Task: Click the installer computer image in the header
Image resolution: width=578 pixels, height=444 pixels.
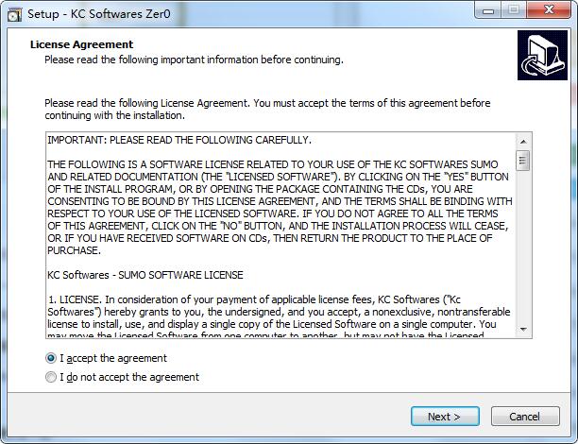Action: pyautogui.click(x=542, y=56)
